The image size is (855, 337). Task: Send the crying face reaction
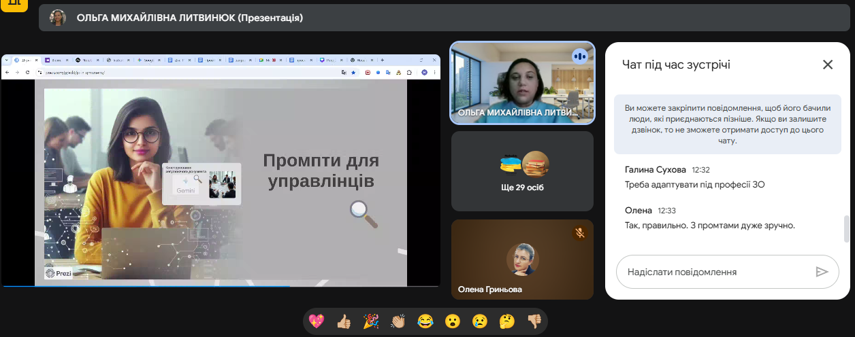pyautogui.click(x=480, y=321)
